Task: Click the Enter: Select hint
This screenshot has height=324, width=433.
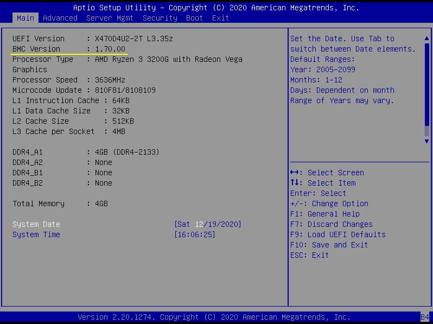Action: click(318, 193)
